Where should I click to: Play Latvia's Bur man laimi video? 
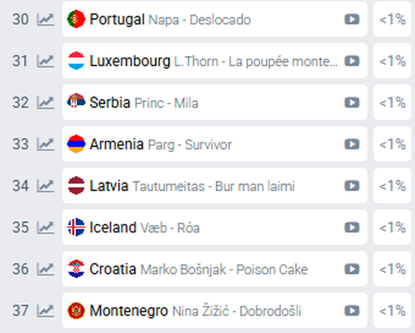click(352, 186)
